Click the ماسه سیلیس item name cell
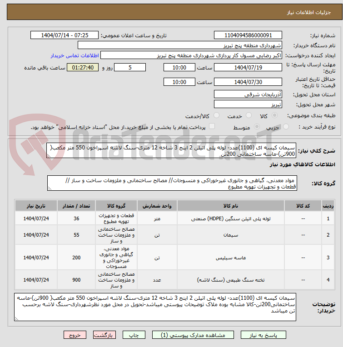This screenshot has width=343, height=347. (x=231, y=258)
